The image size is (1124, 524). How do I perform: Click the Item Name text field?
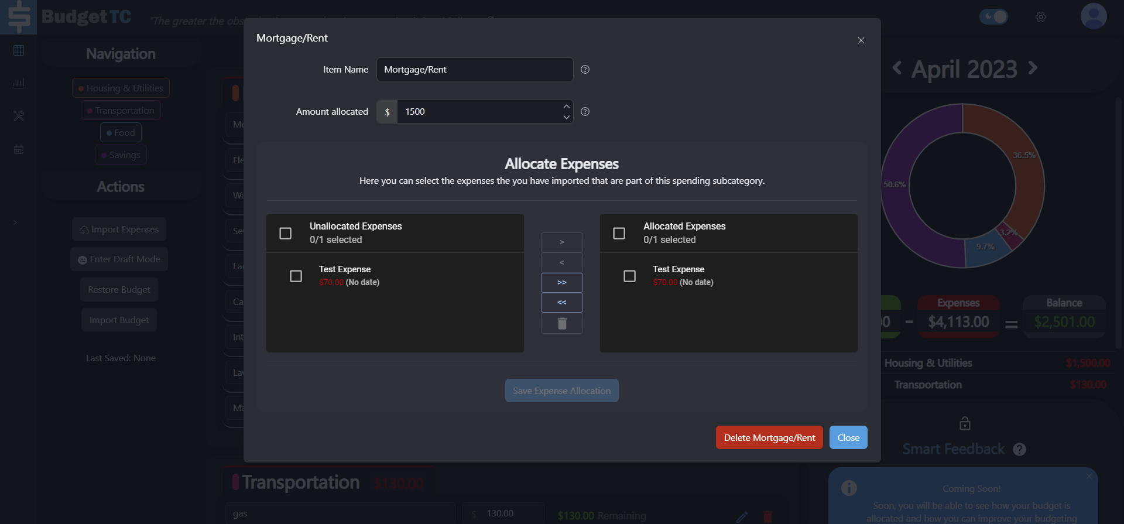click(474, 70)
